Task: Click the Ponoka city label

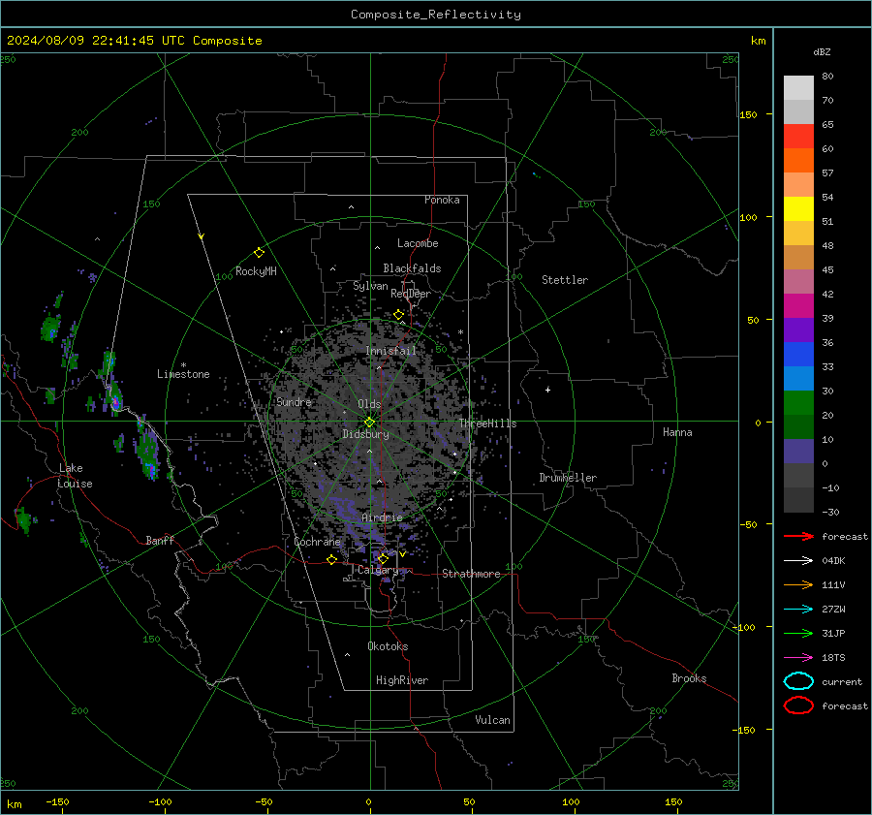Action: coord(442,200)
